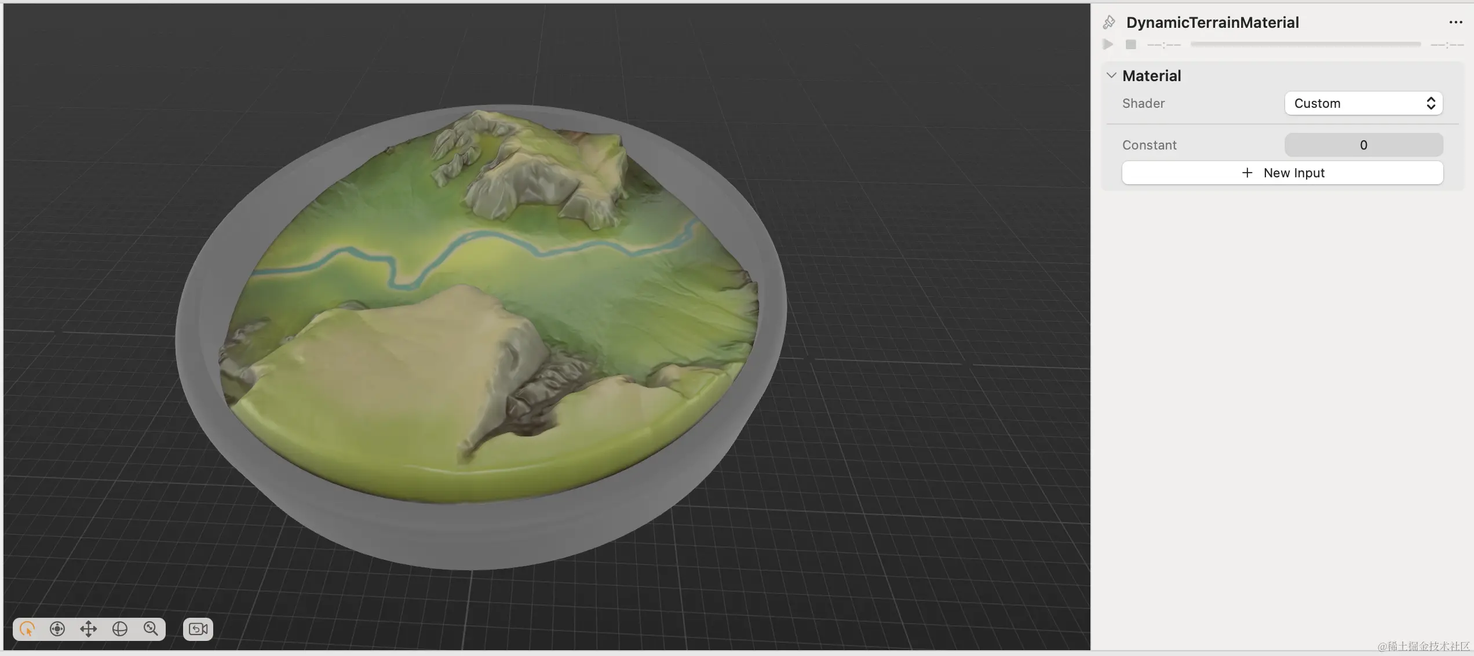
Task: Select the globe Orbit tool
Action: 120,629
